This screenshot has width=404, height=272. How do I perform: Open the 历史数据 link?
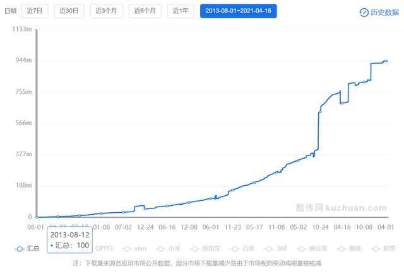383,12
